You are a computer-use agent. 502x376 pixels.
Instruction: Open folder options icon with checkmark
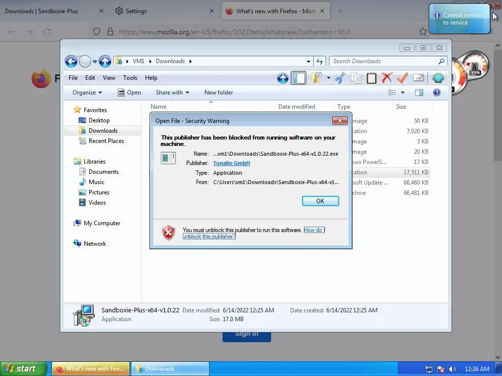[x=317, y=78]
